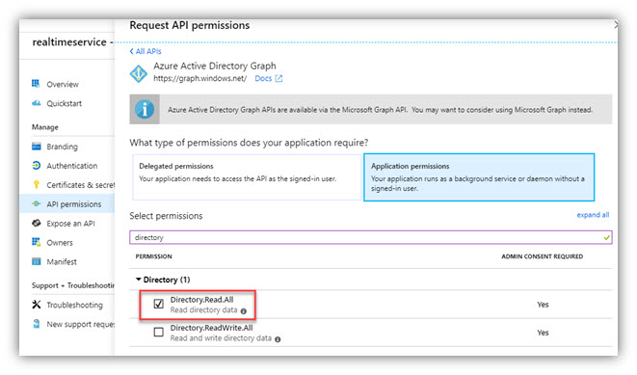Viewport: 637px width, 375px height.
Task: Click the Directory.Read.All permission name
Action: 202,300
